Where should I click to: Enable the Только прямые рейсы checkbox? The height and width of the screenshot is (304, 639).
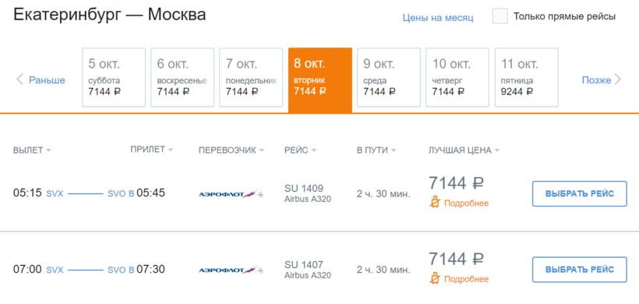point(500,16)
